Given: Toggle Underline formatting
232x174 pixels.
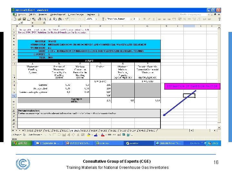Looking at the screenshot, I should pyautogui.click(x=154, y=19).
